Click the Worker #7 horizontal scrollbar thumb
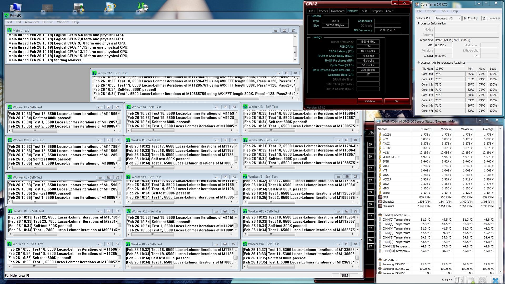The image size is (505, 284). pyautogui.click(x=34, y=131)
